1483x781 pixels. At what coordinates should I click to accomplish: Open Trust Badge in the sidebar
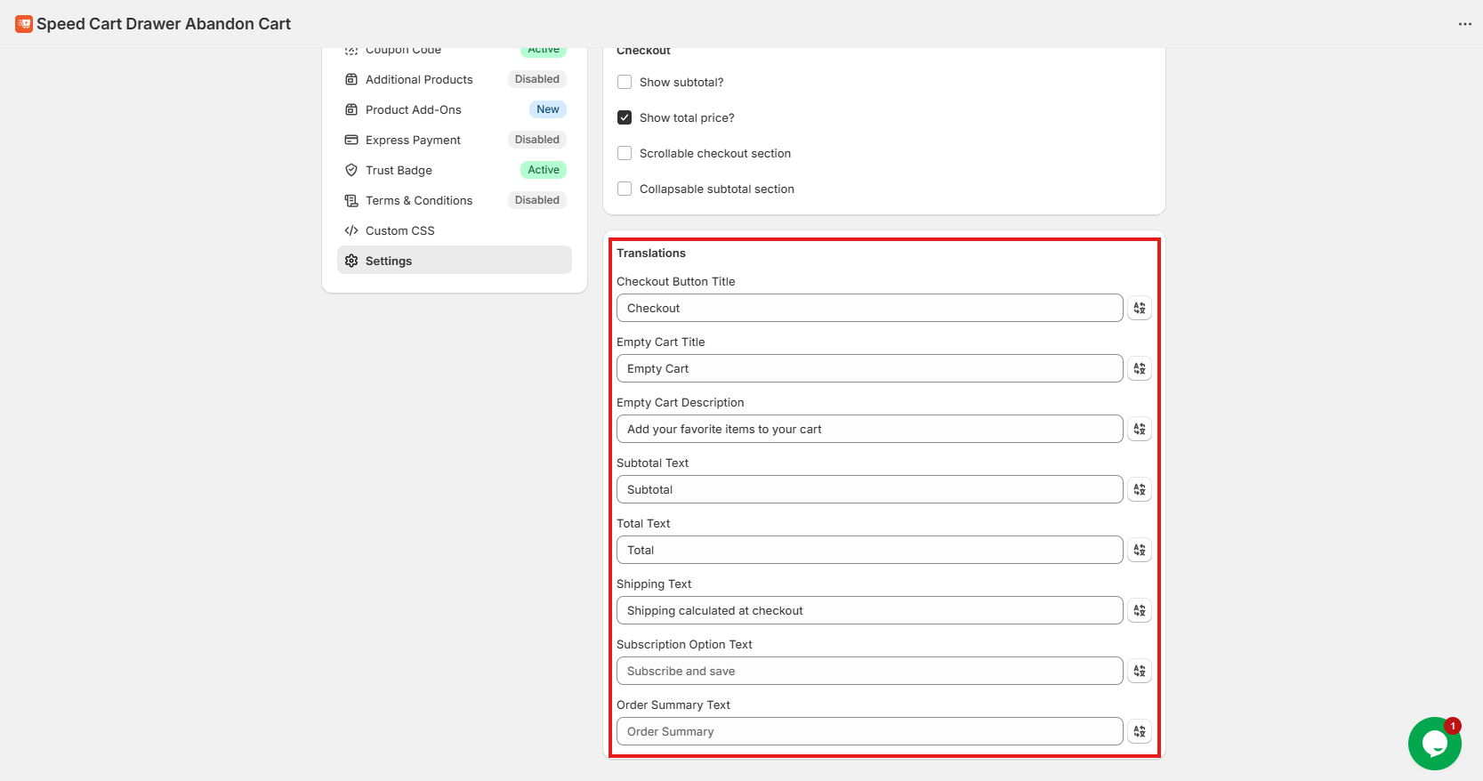click(x=399, y=170)
